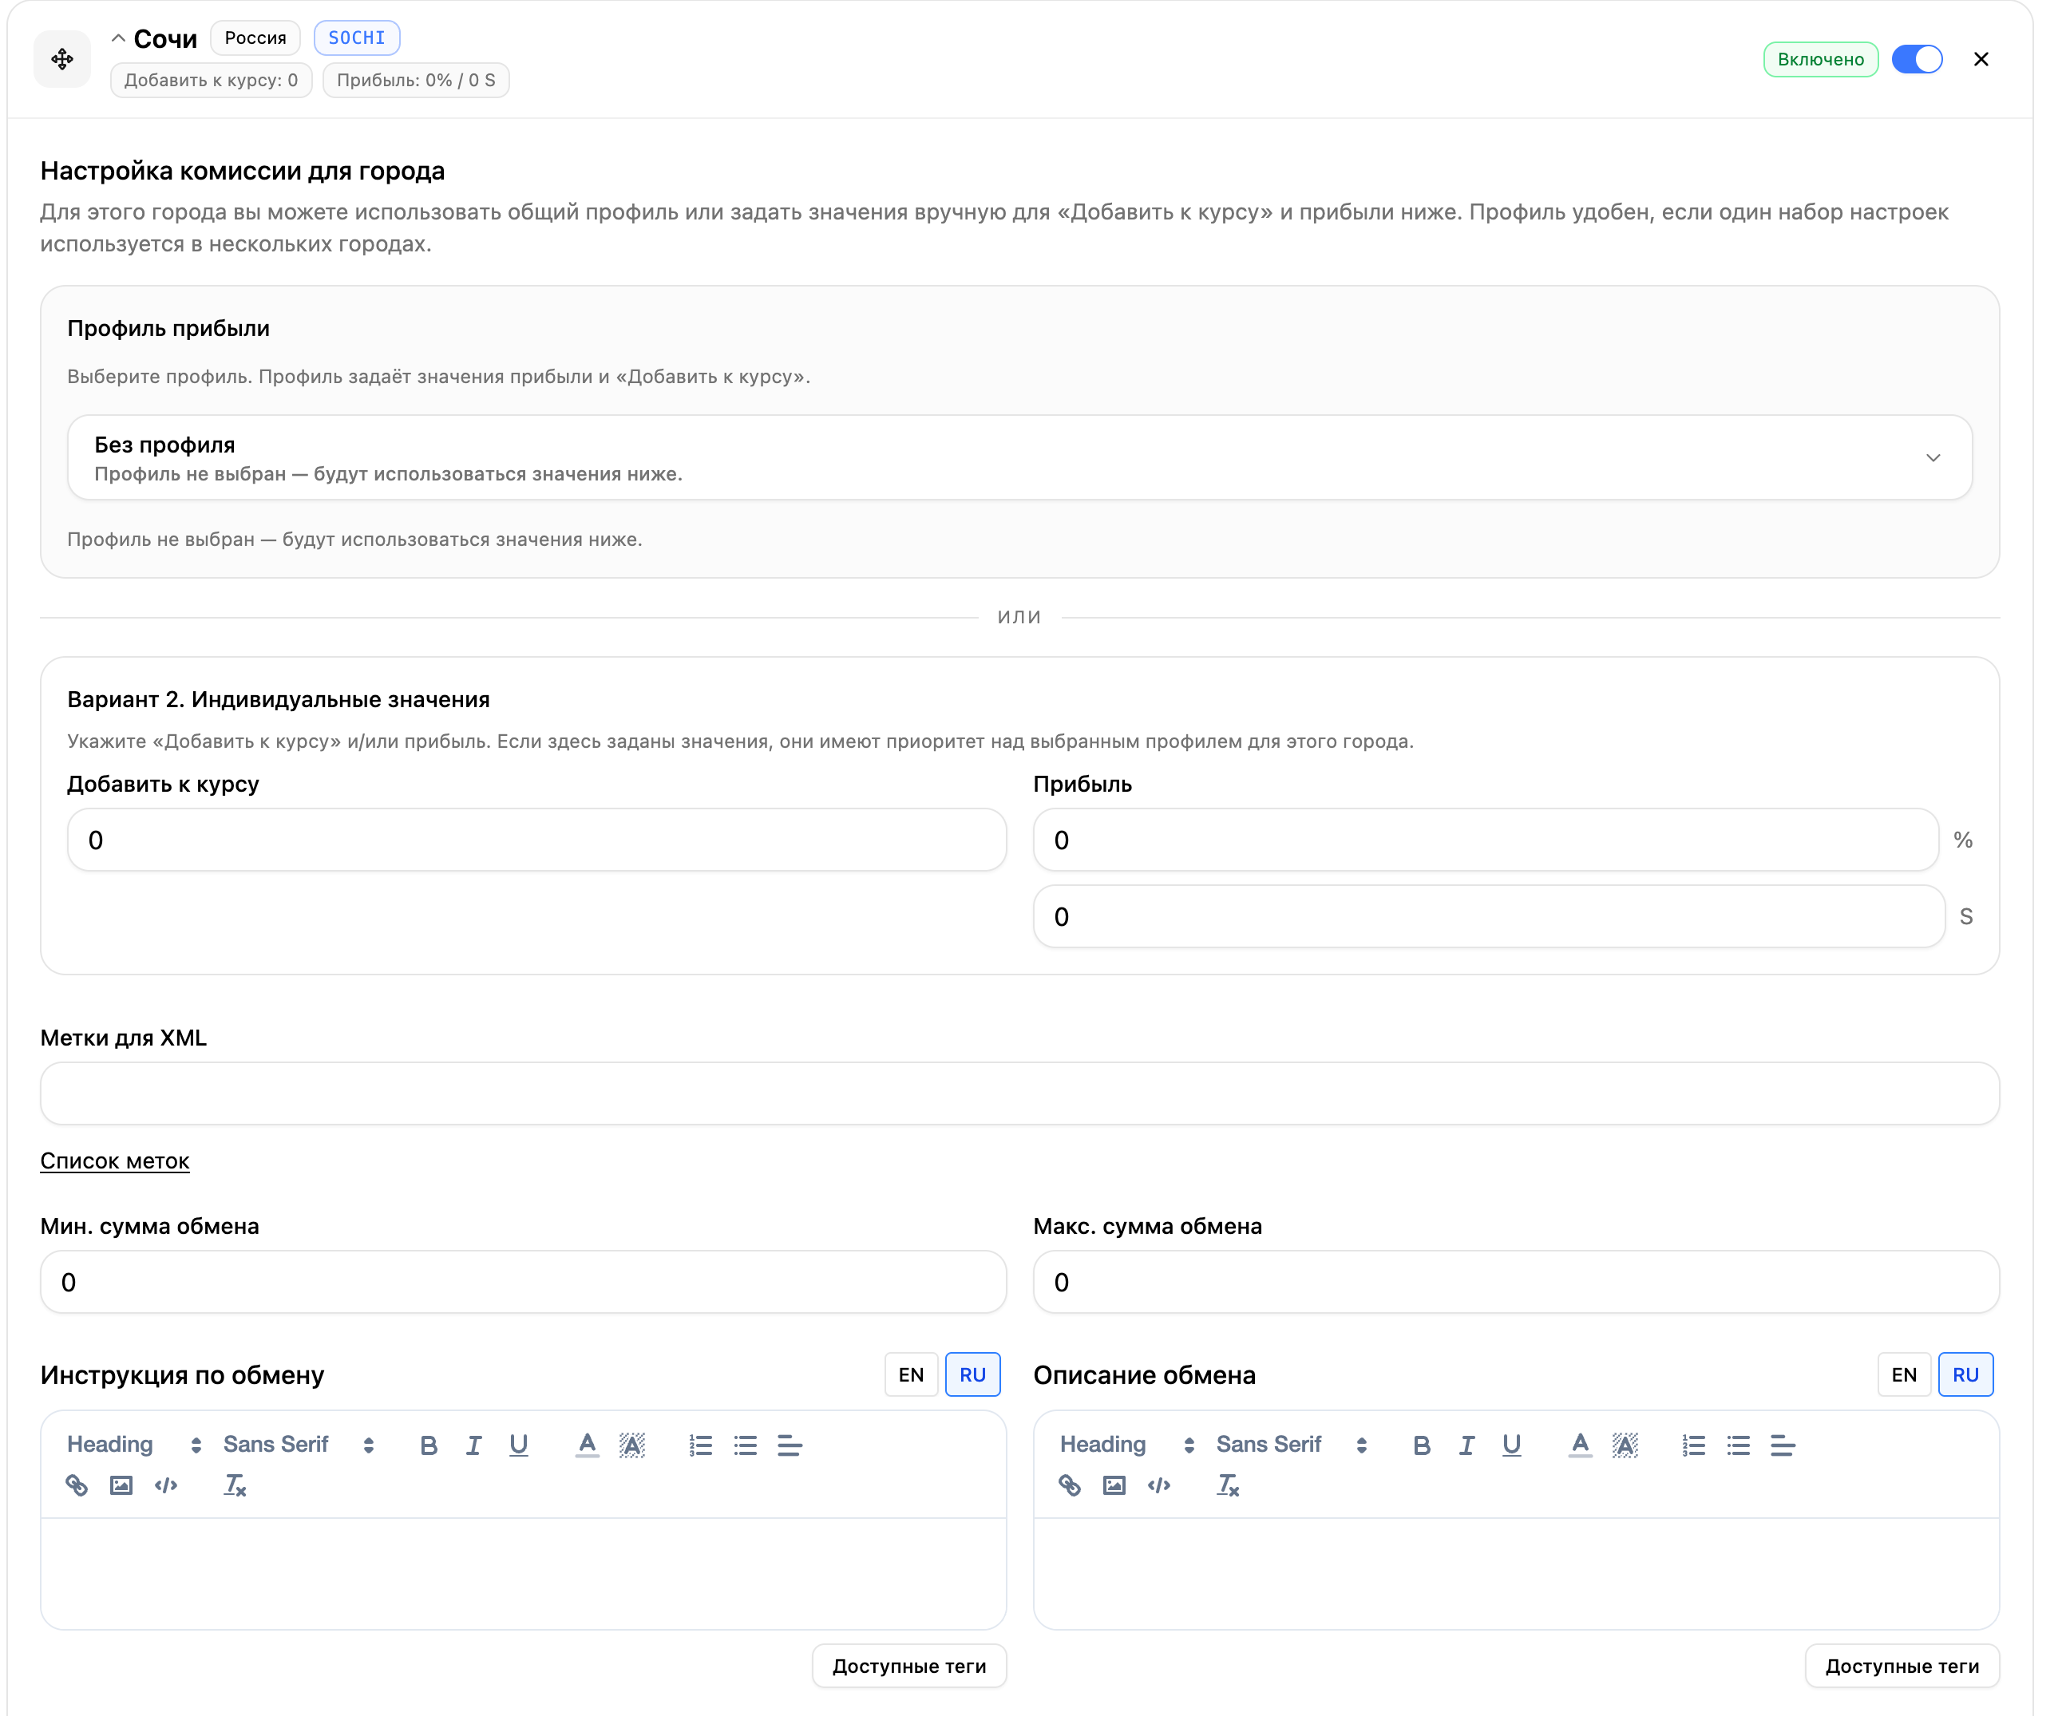
Task: Open Sans Serif font dropdown in Описание обмена
Action: 1292,1445
